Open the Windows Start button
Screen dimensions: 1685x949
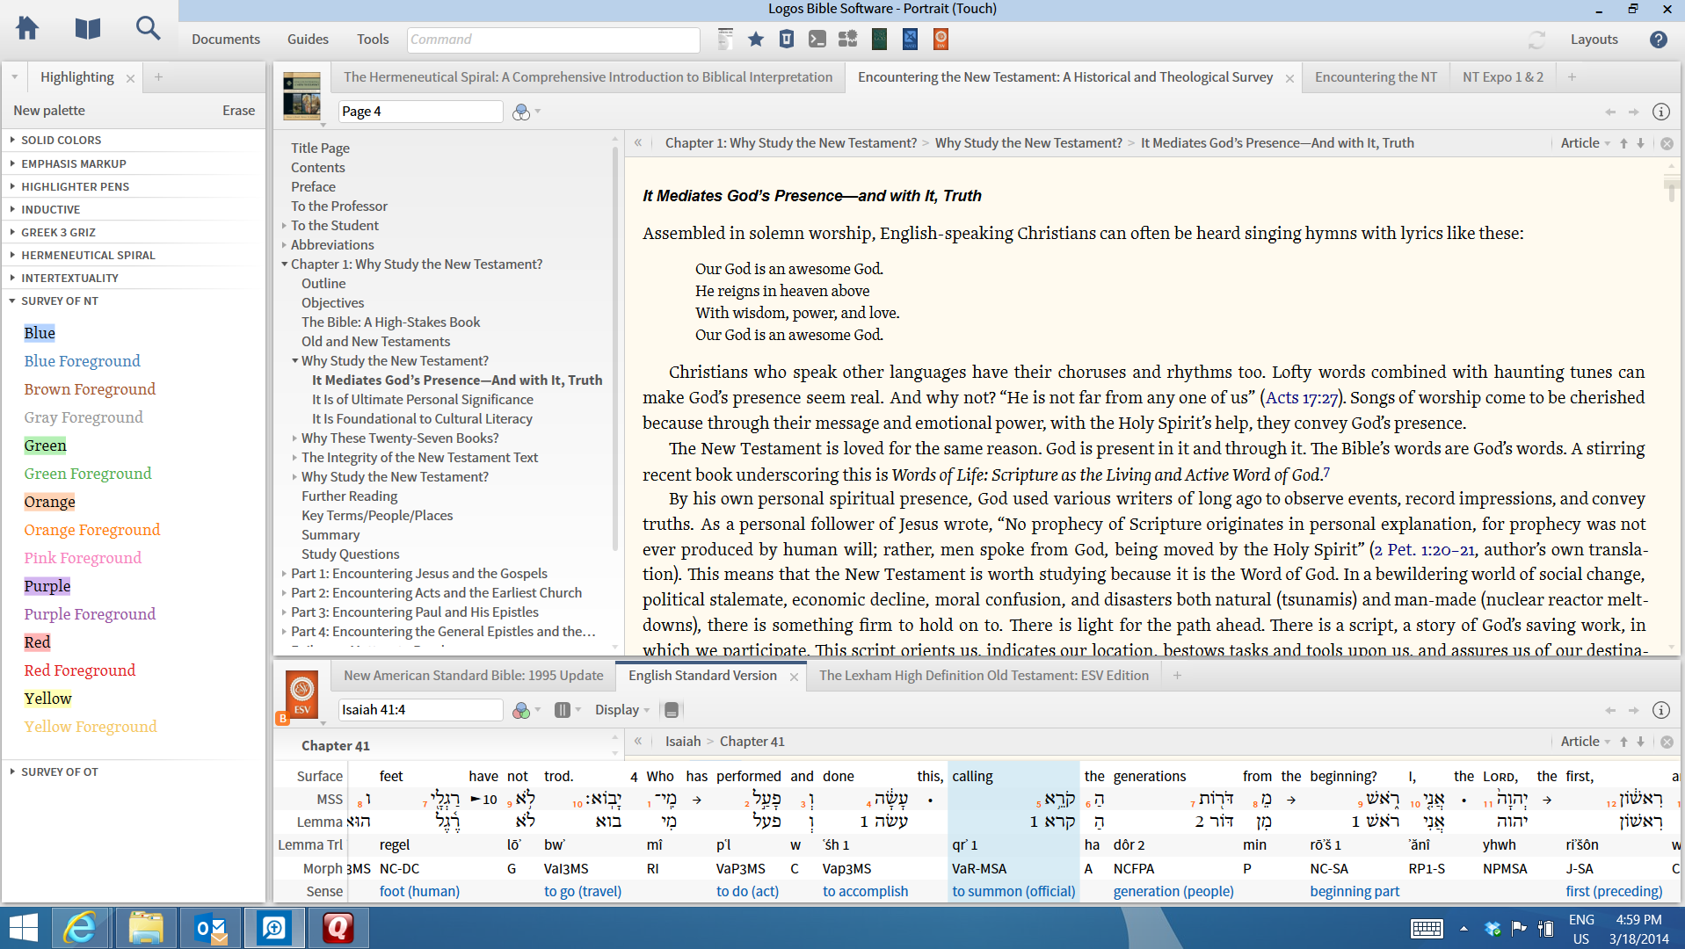[x=24, y=928]
